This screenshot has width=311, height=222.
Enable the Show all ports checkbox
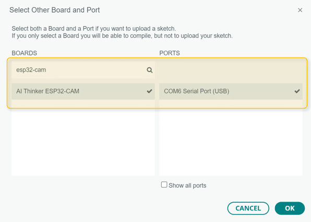tap(164, 184)
